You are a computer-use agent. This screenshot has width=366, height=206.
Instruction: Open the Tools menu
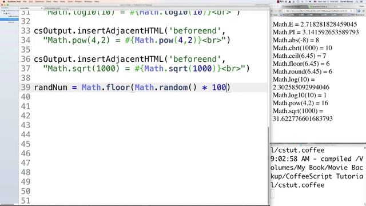point(70,2)
